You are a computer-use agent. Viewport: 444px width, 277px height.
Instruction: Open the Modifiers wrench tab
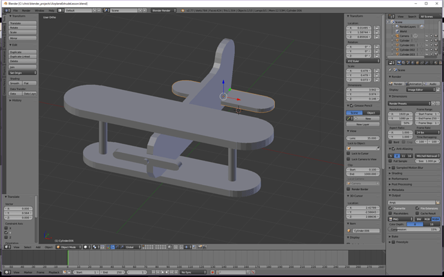click(x=427, y=63)
